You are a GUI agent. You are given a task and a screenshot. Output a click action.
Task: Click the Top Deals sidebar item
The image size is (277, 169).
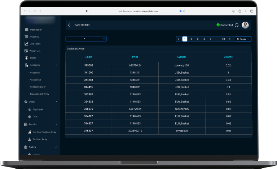[x=38, y=109]
